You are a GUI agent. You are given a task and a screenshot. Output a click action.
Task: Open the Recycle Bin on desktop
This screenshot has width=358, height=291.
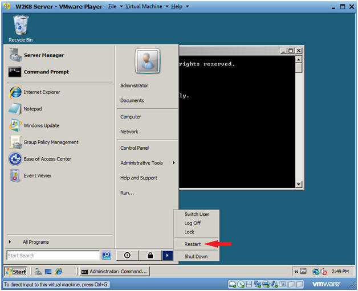pyautogui.click(x=21, y=28)
